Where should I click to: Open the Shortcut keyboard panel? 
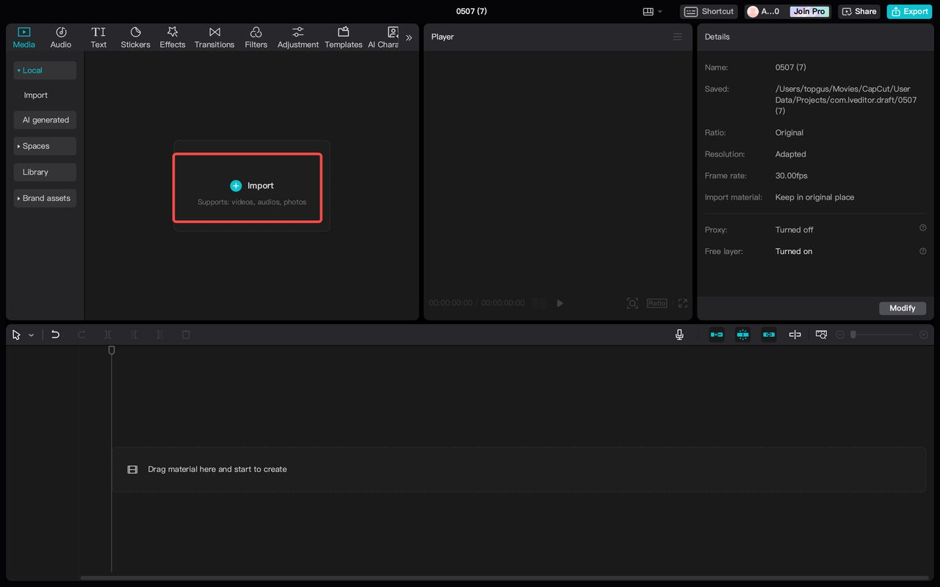709,12
